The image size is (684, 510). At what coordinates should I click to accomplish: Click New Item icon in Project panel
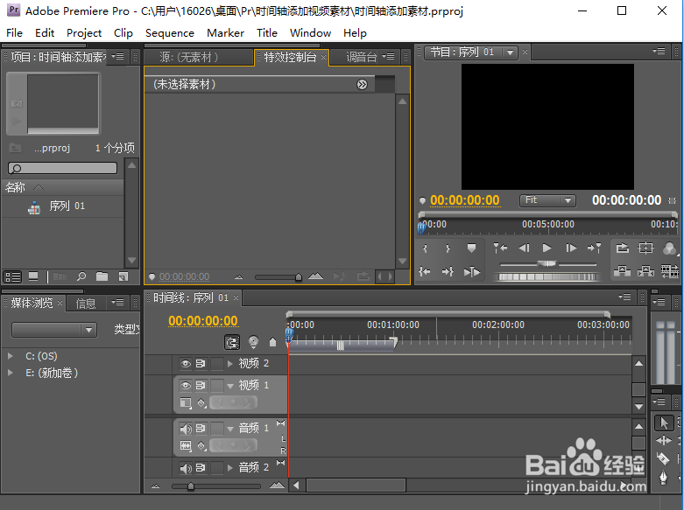(123, 276)
